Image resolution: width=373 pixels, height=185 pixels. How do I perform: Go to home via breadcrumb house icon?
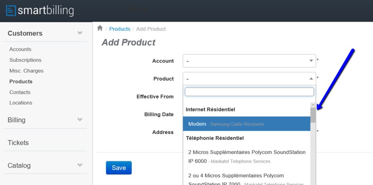100,28
